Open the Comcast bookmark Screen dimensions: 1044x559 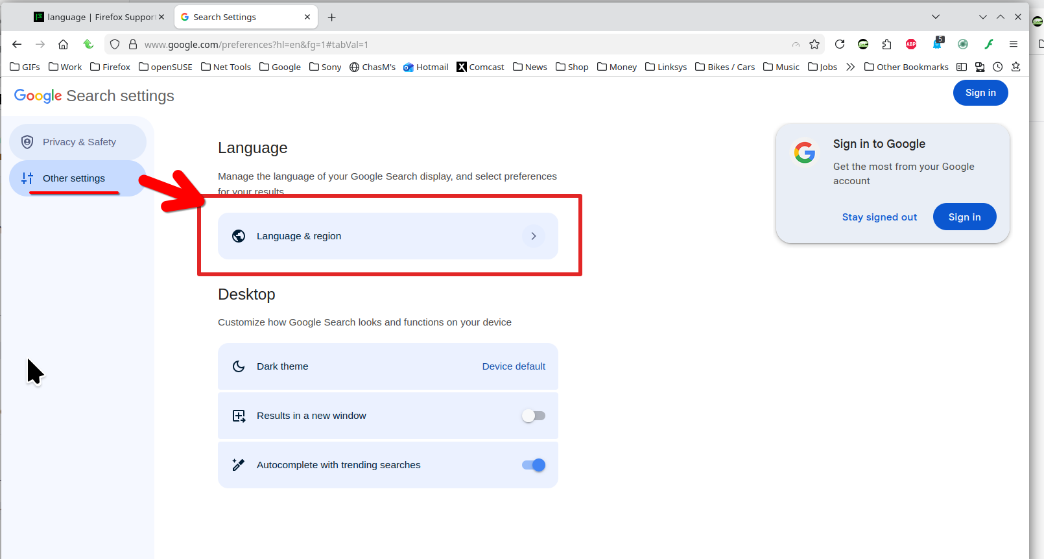click(x=480, y=67)
